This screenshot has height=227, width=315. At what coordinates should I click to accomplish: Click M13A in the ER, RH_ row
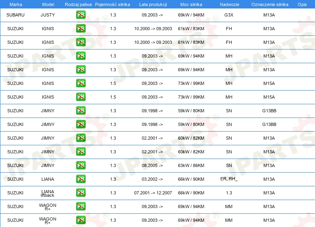tap(269, 179)
